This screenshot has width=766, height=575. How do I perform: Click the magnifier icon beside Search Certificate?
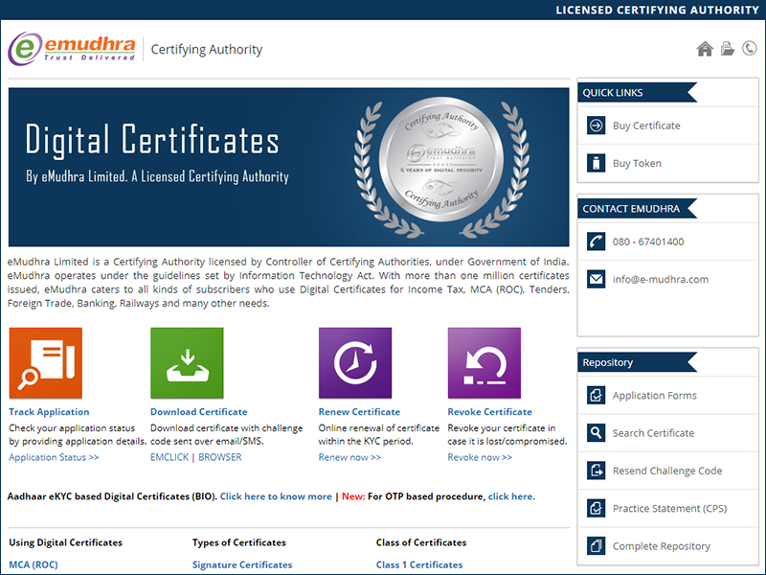pos(596,433)
